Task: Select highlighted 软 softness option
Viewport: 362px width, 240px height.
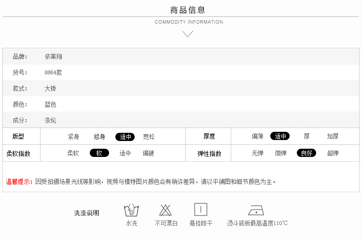Action: coord(99,153)
